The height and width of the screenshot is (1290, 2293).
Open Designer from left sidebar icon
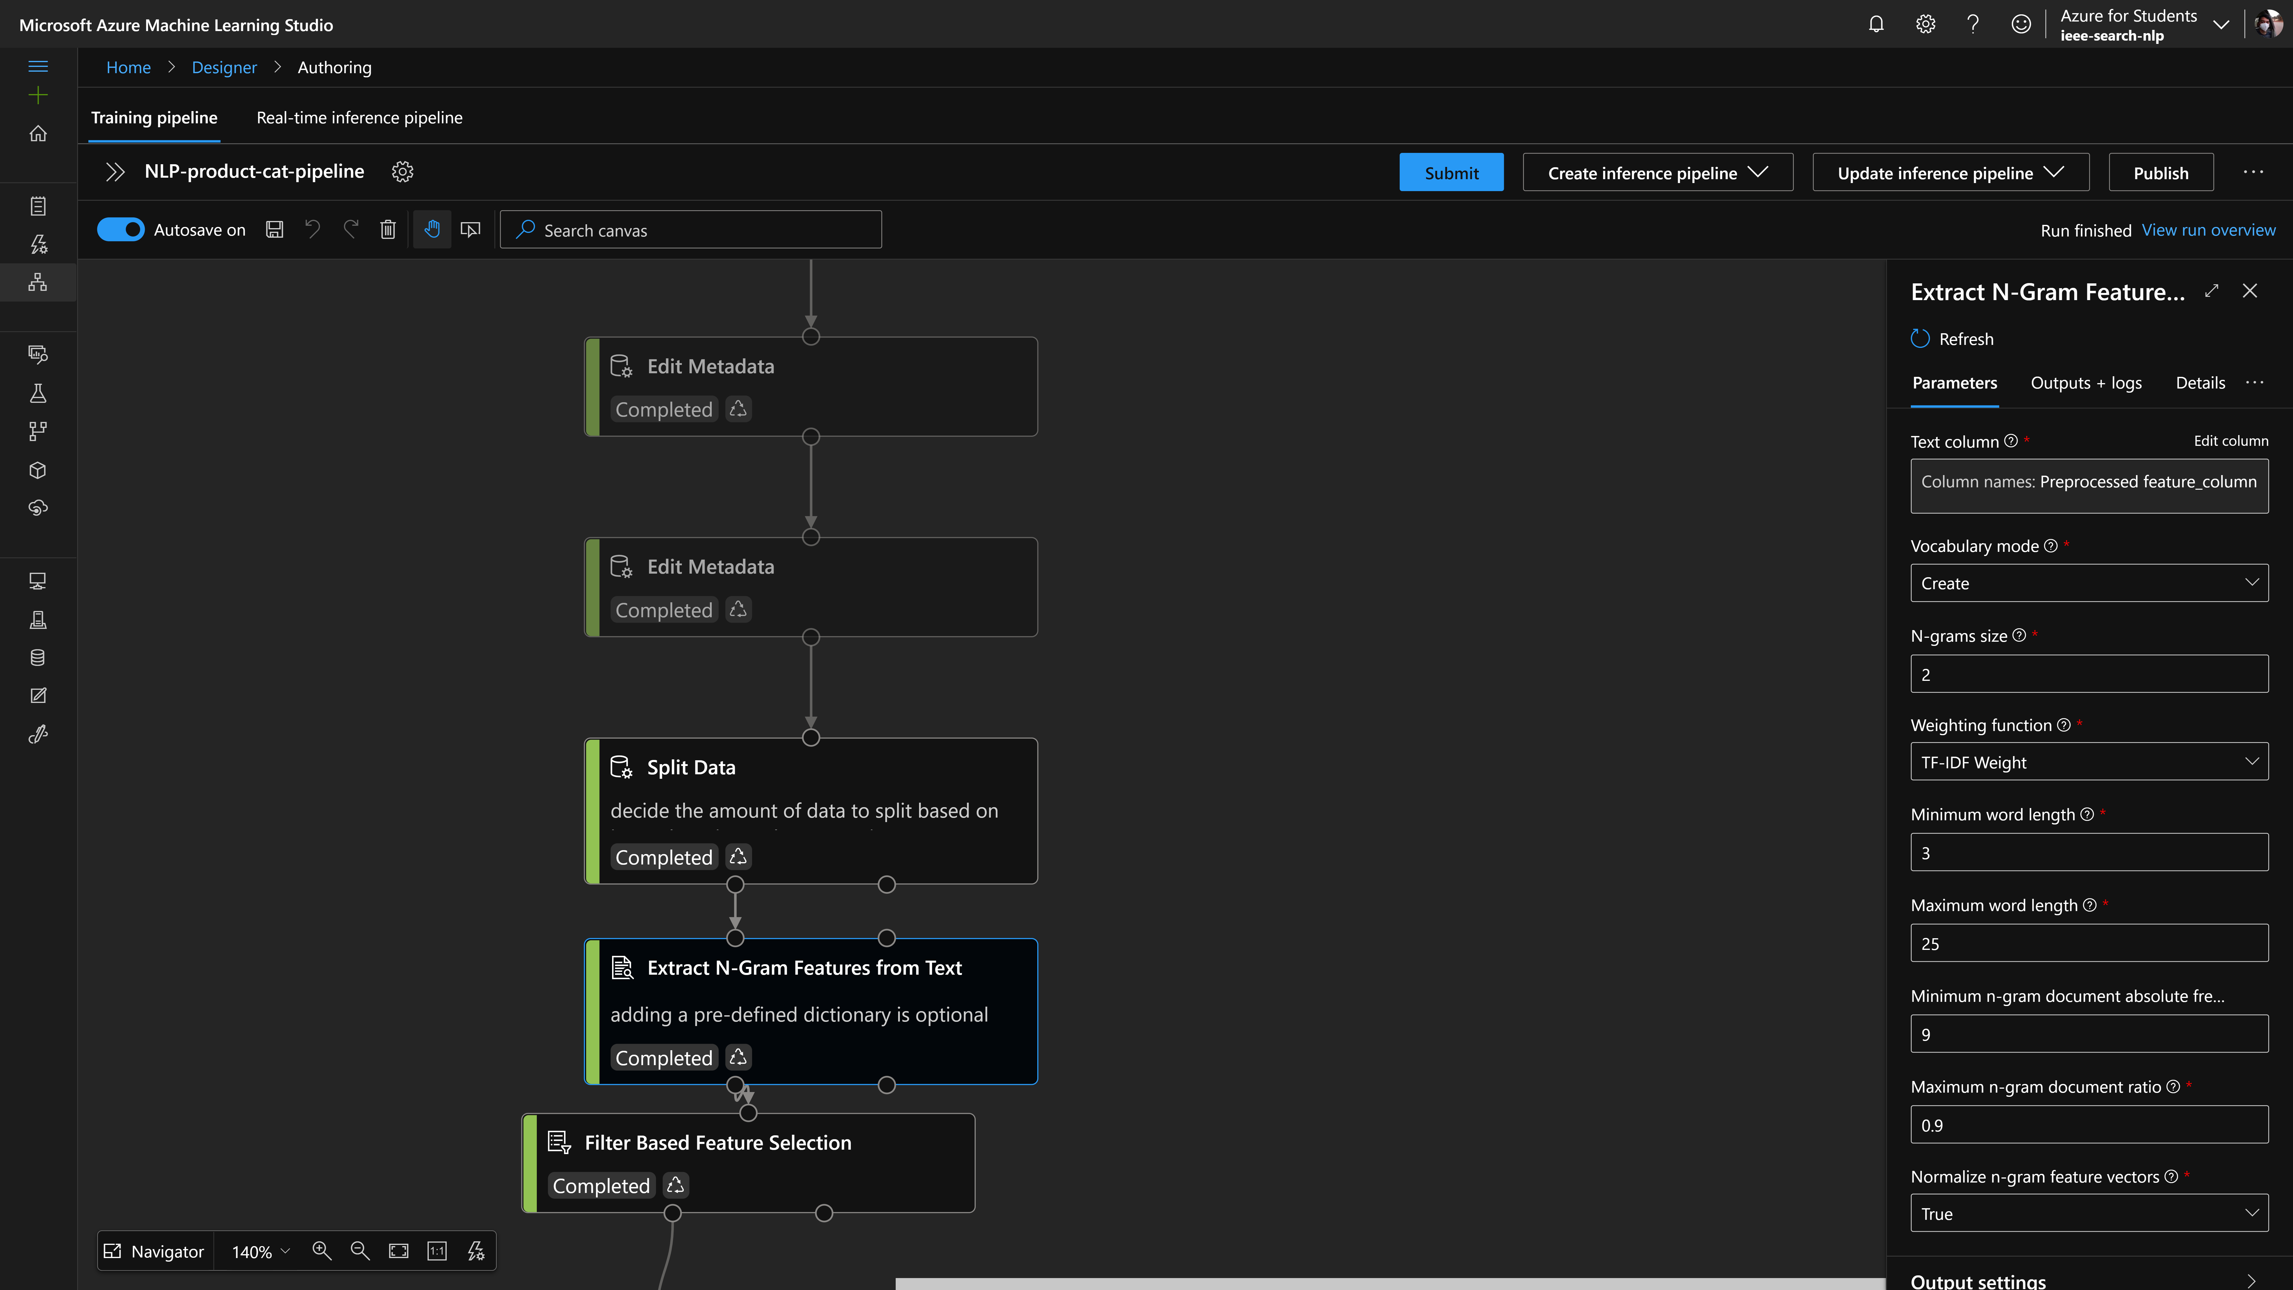click(37, 282)
